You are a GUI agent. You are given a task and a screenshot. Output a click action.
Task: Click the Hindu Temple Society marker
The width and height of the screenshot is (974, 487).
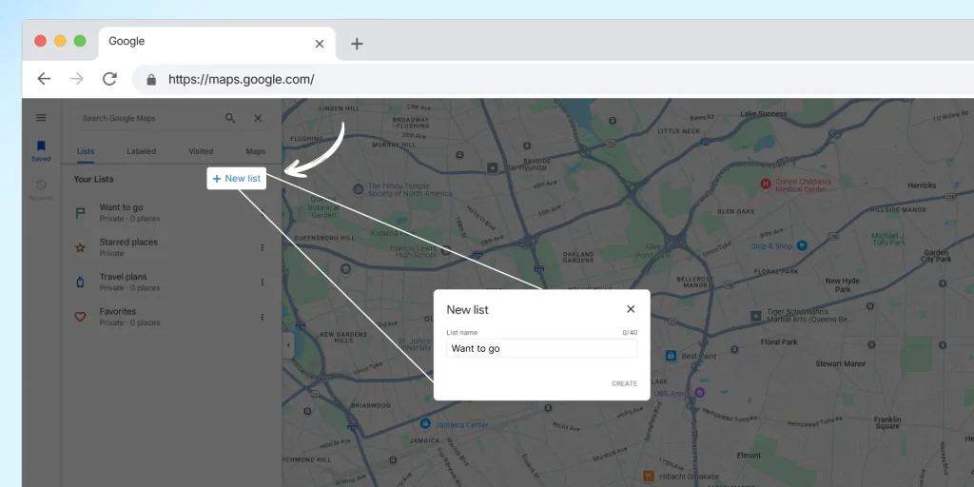359,189
